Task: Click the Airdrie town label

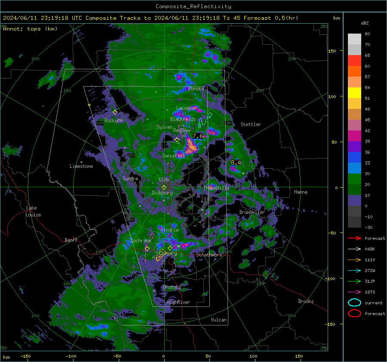Action: coord(169,230)
